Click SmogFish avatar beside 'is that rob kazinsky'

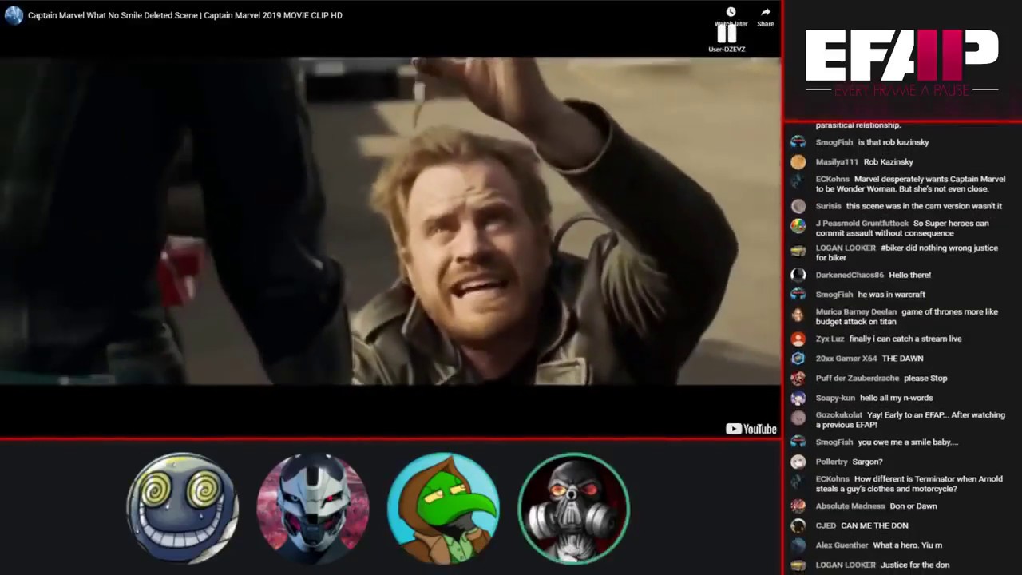click(798, 142)
